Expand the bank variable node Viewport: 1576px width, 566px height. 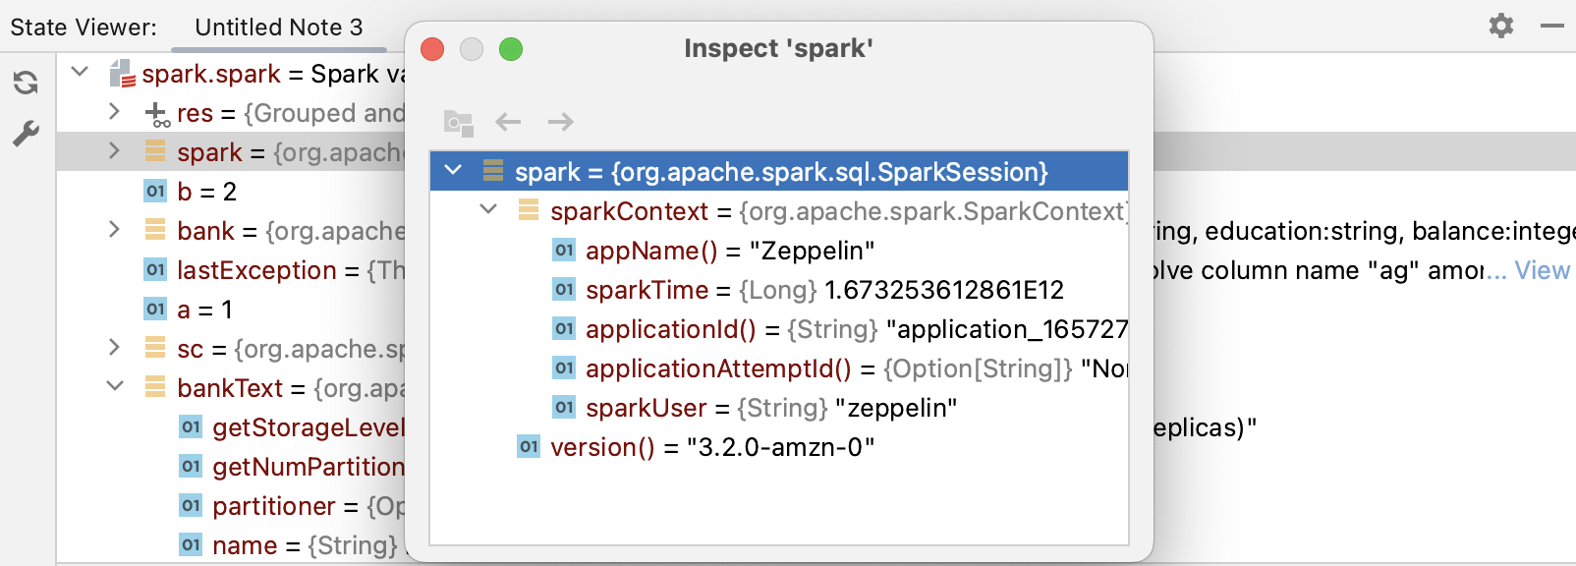tap(114, 230)
